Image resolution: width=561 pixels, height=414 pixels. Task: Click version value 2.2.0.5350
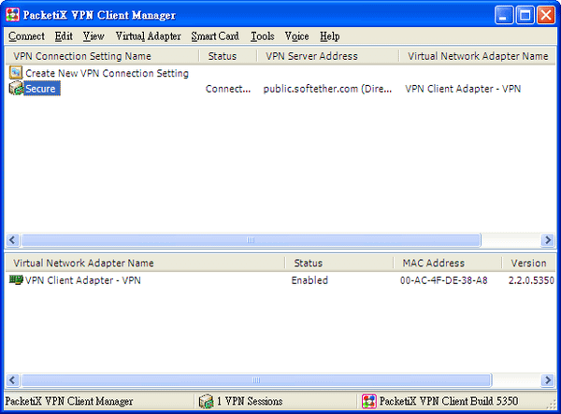(x=531, y=280)
